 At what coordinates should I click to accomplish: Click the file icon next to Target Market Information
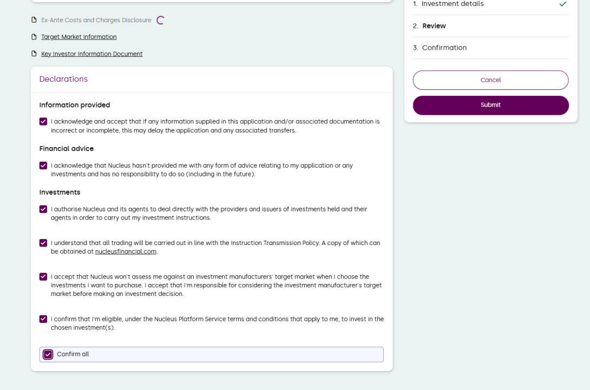pyautogui.click(x=34, y=37)
